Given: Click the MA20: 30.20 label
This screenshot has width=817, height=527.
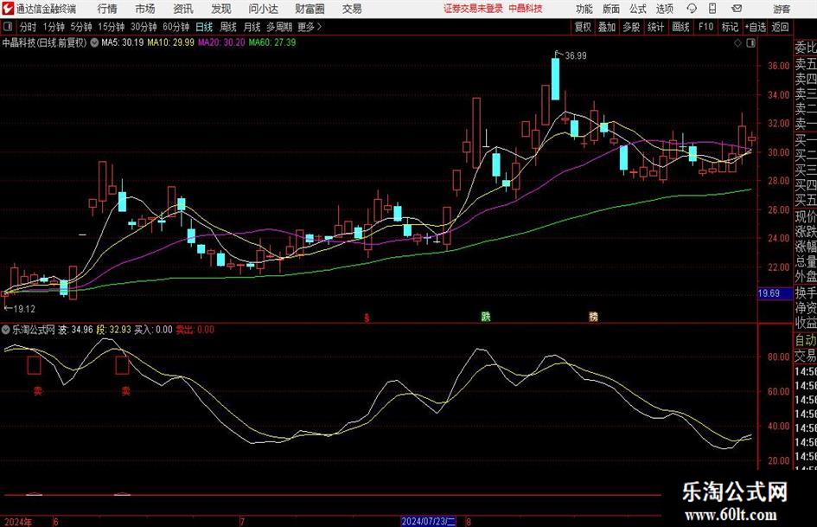Looking at the screenshot, I should click(221, 42).
